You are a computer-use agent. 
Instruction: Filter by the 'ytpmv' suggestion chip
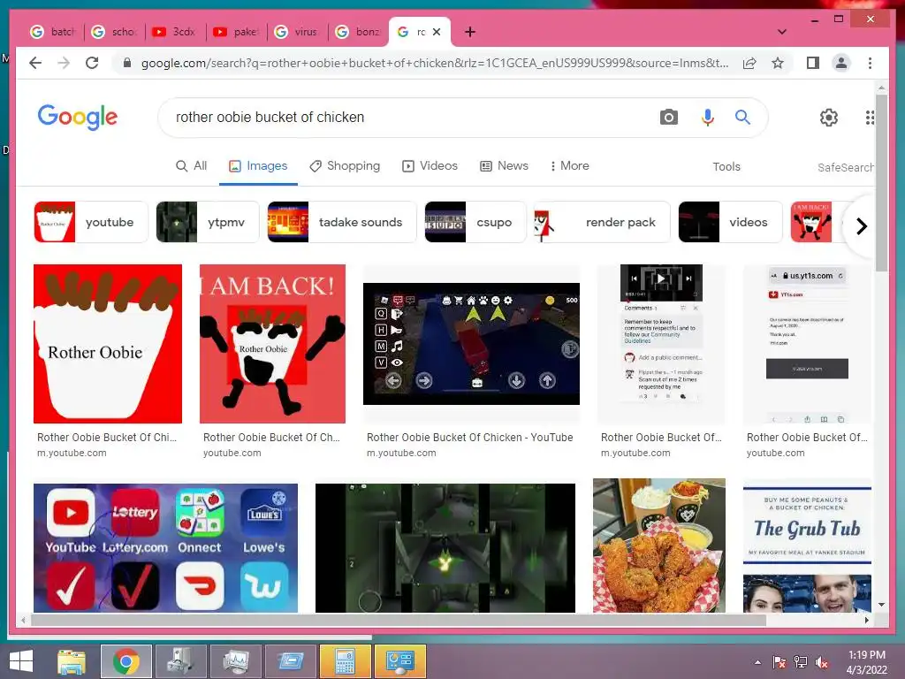[x=207, y=222]
